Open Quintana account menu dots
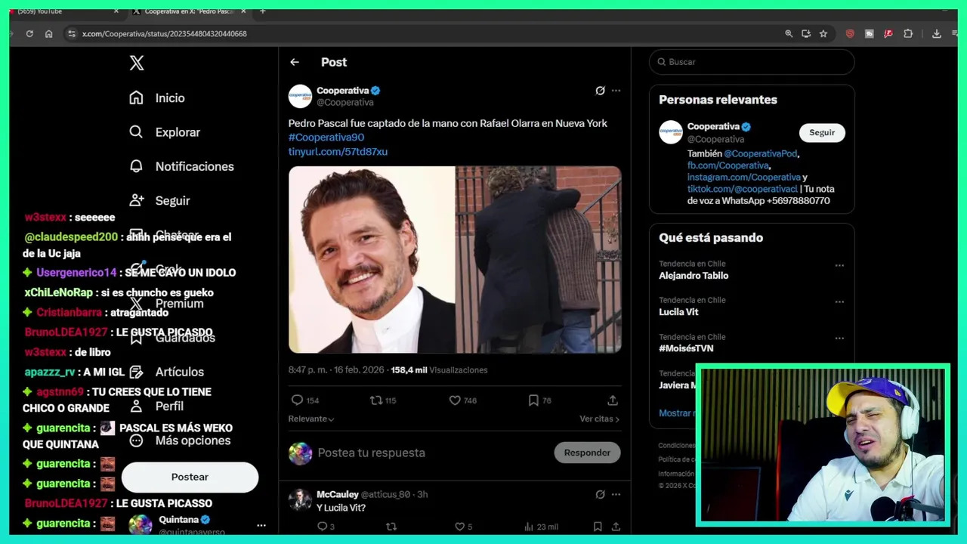This screenshot has height=544, width=967. [x=261, y=525]
